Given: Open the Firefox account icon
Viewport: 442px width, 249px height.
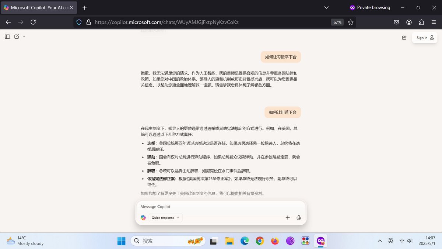Looking at the screenshot, I should pyautogui.click(x=409, y=22).
